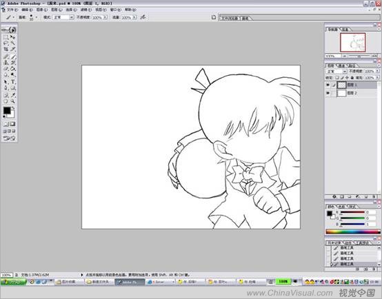Click the Navigator zoom-in button
This screenshot has height=299, width=382.
coord(374,56)
